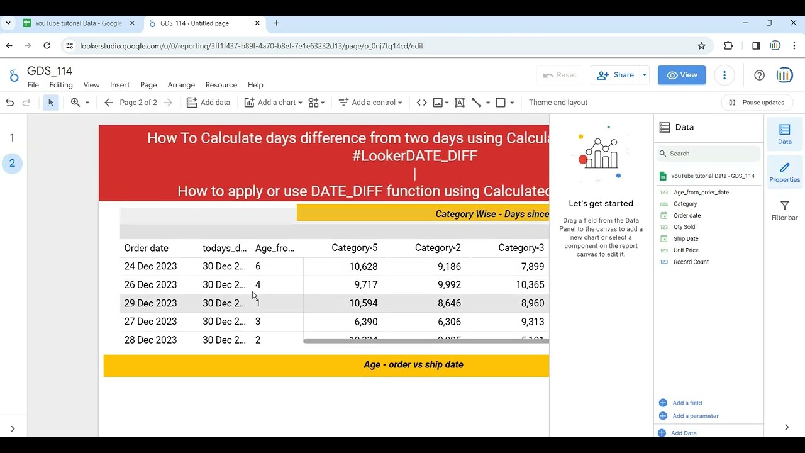This screenshot has height=453, width=805.
Task: Insert a URL embed with code icon
Action: 421,103
